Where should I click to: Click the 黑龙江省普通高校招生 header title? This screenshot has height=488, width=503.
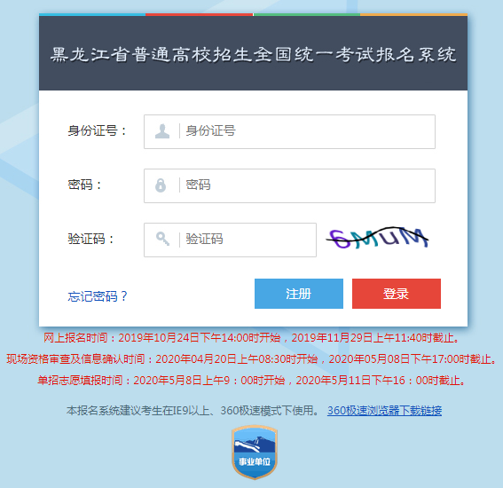253,54
